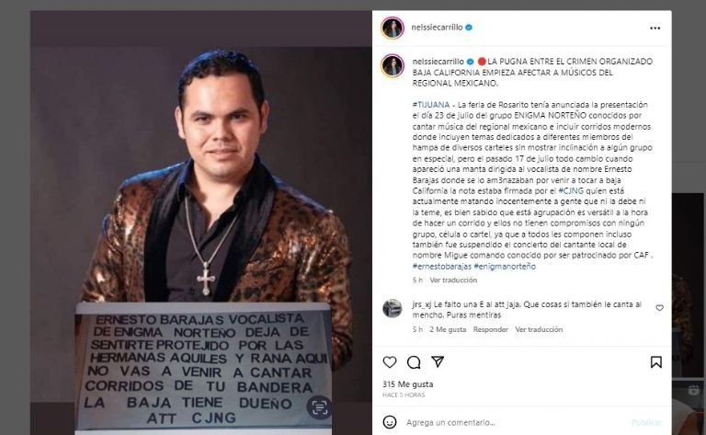
Task: Share post with paper plane icon
Action: point(438,361)
